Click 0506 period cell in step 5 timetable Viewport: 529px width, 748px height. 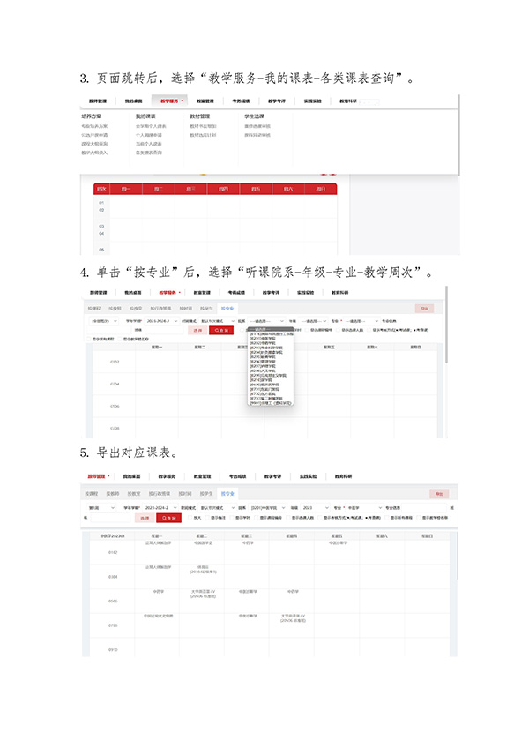[113, 601]
